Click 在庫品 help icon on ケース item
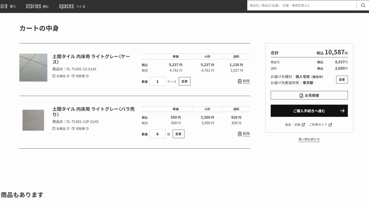Screen dimensions: 369x207 coord(68,76)
